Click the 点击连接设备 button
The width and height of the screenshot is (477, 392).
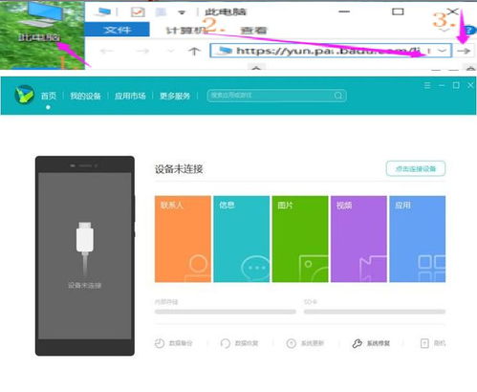point(416,168)
